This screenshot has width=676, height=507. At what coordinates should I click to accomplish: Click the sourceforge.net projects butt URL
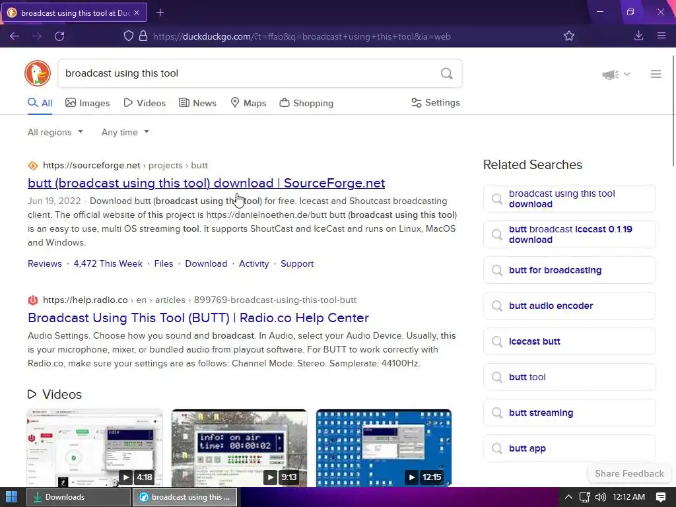pos(125,166)
